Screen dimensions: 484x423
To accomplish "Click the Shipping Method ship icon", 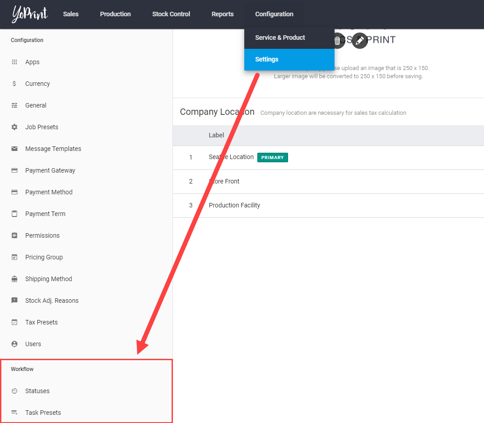I will (x=14, y=279).
